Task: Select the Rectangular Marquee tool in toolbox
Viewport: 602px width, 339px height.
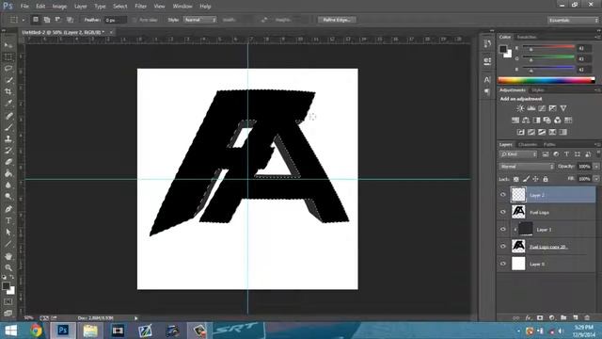Action: (x=8, y=56)
